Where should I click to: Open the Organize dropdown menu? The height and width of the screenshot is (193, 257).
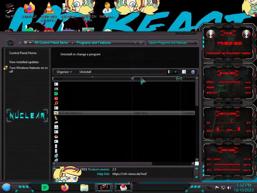pos(64,72)
